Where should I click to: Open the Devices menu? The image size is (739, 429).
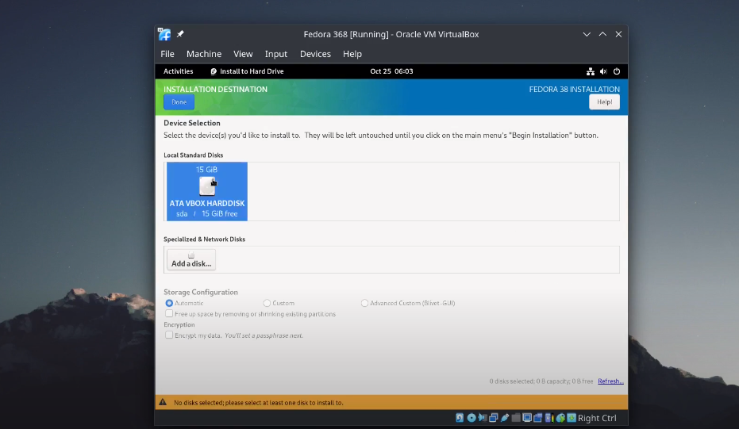(315, 54)
